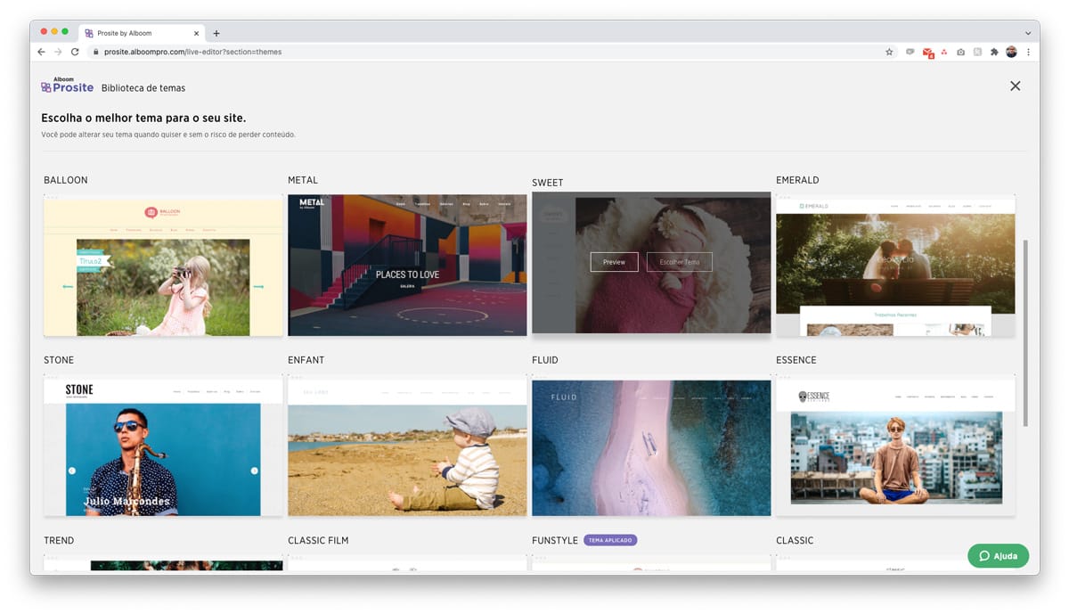
Task: Select the Balloon theme thumbnail
Action: pyautogui.click(x=163, y=266)
